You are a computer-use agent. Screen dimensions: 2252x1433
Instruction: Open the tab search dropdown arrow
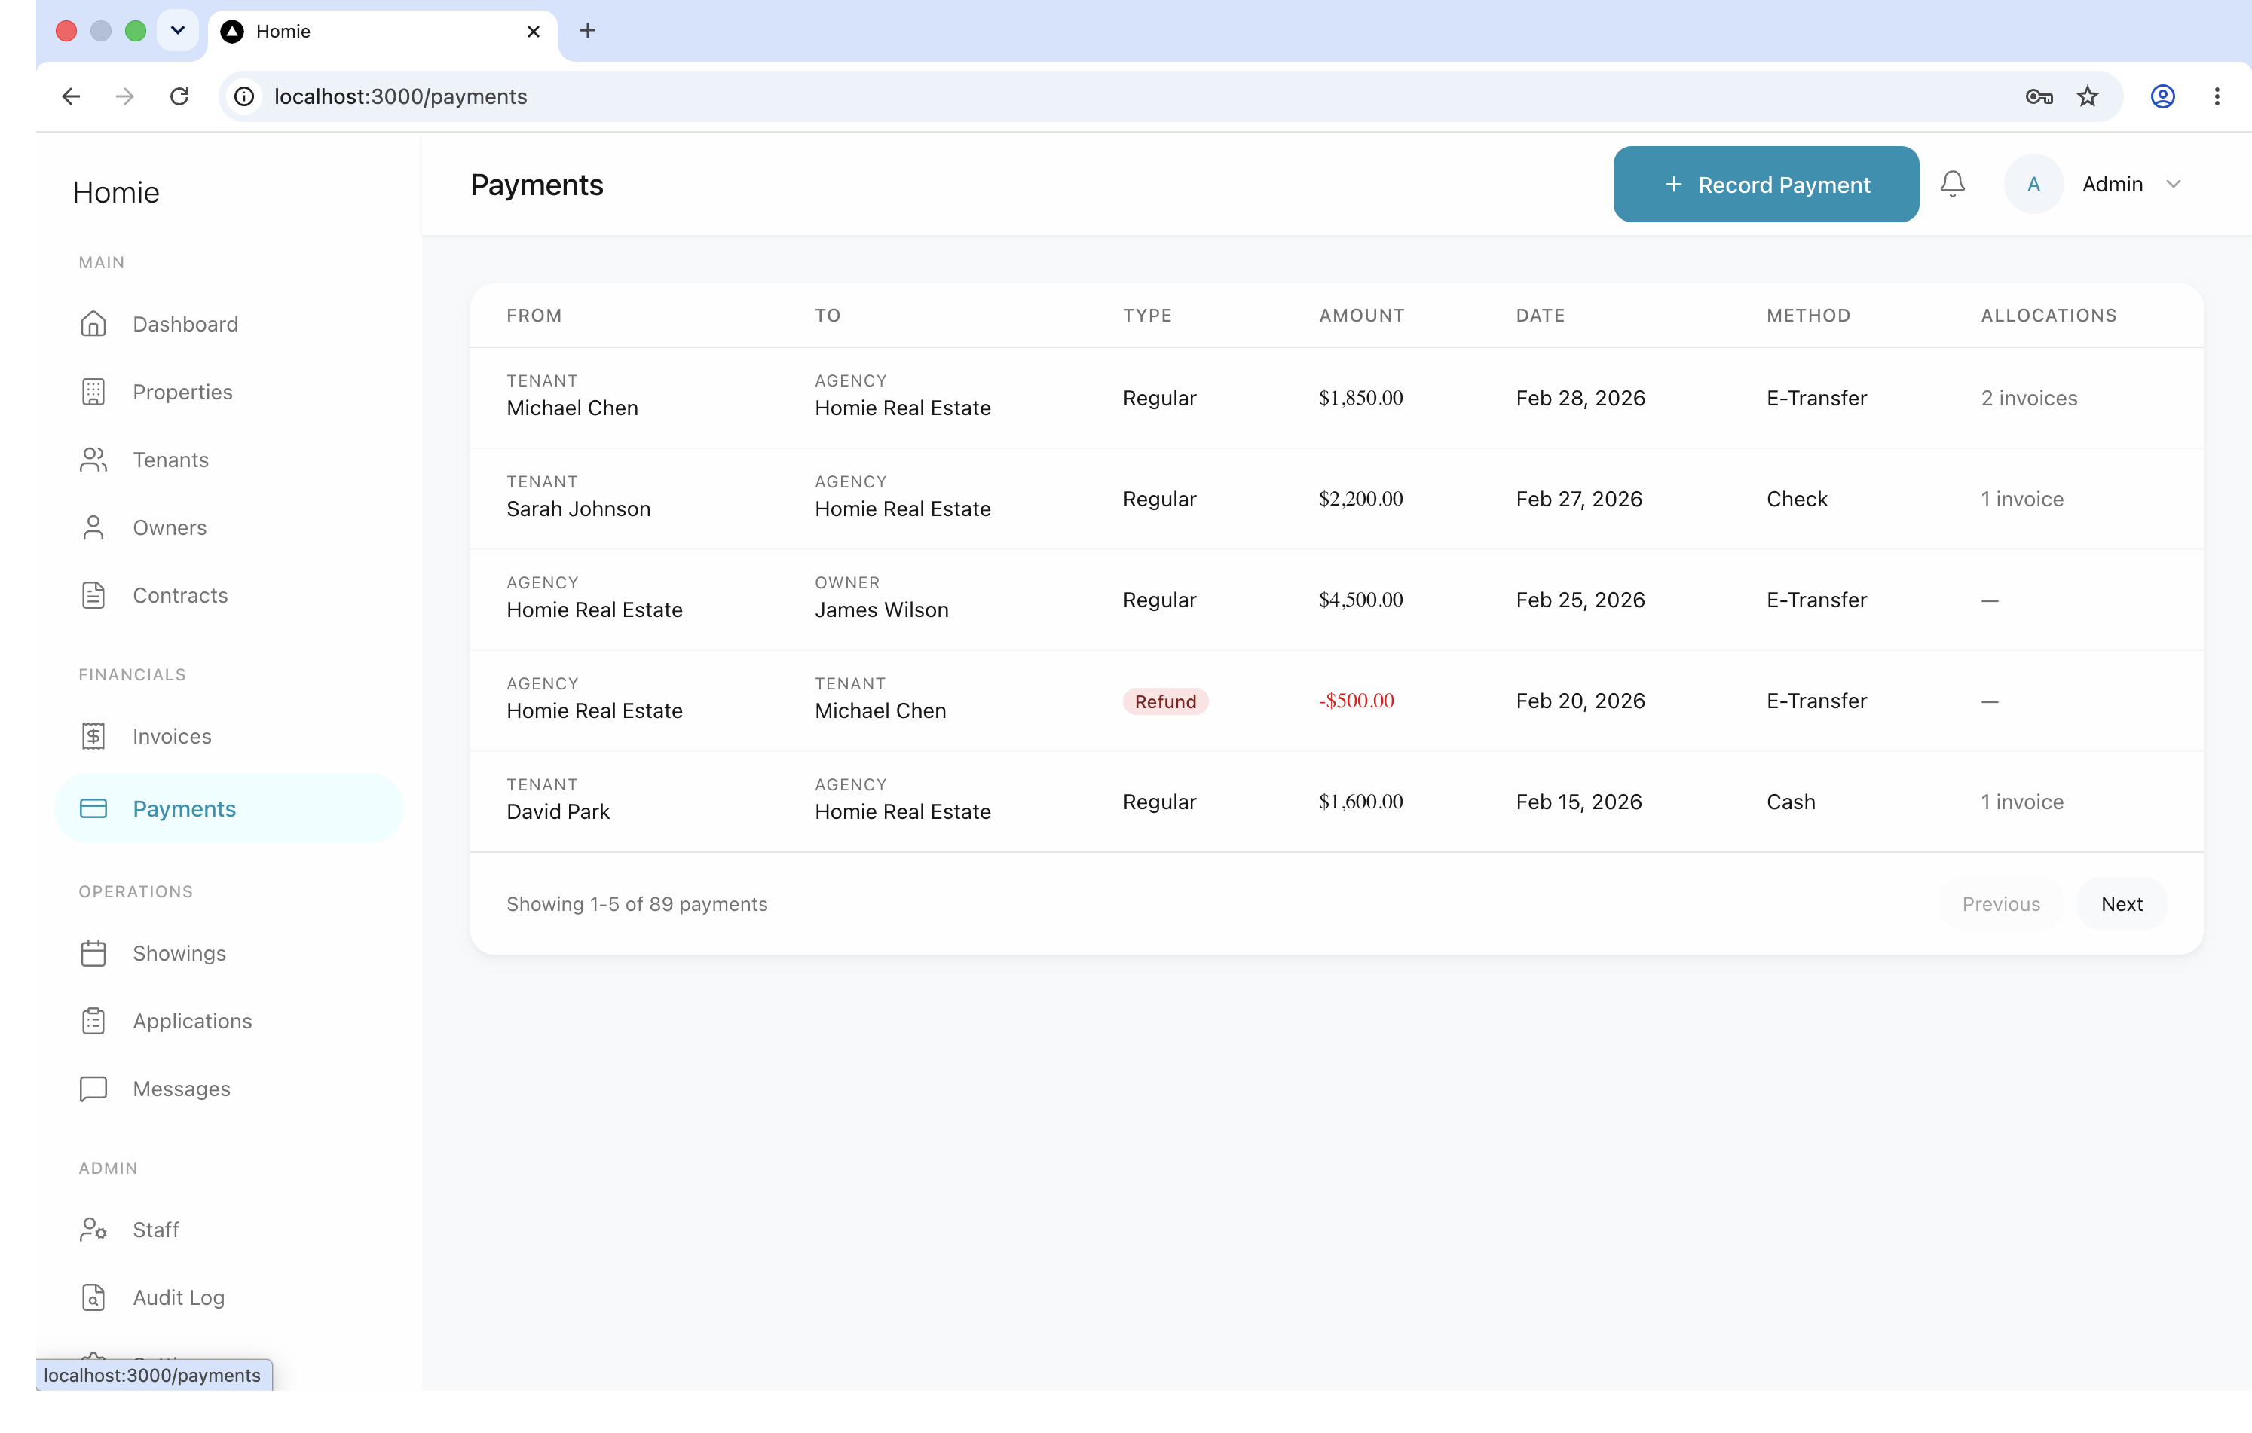[177, 31]
